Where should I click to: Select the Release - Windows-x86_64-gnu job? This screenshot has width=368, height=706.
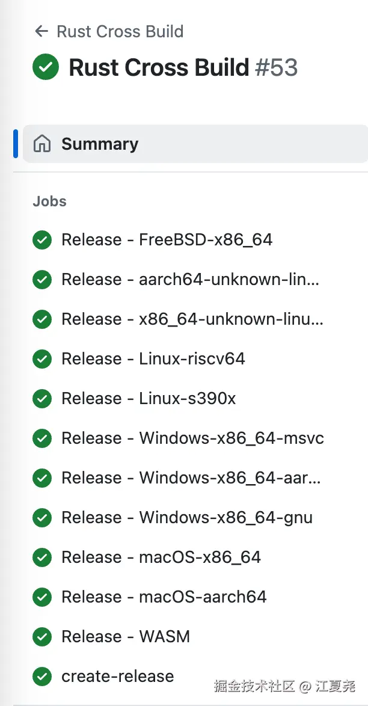click(186, 518)
